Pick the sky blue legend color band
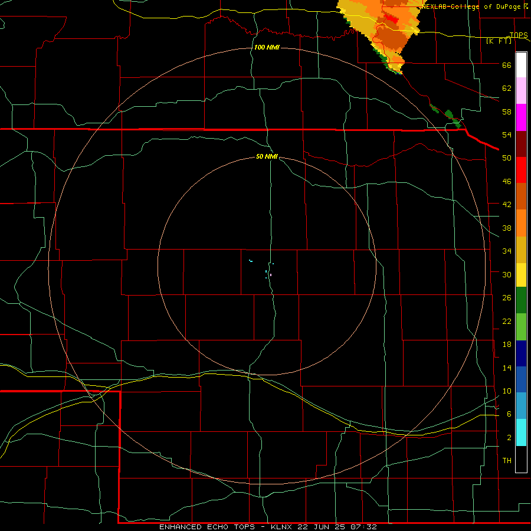 [521, 405]
